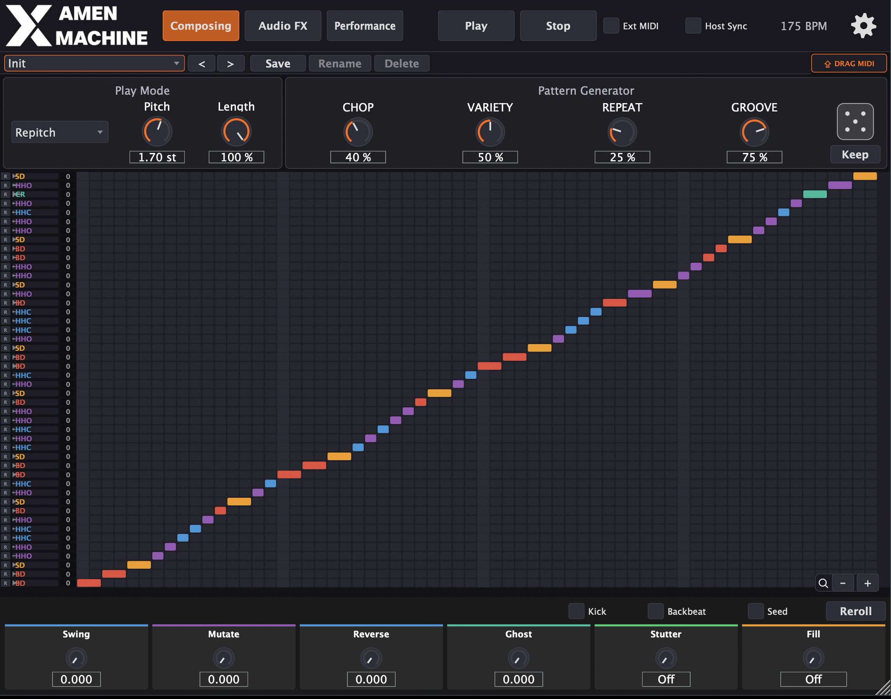The image size is (891, 699).
Task: Click the Keep button
Action: coord(855,155)
